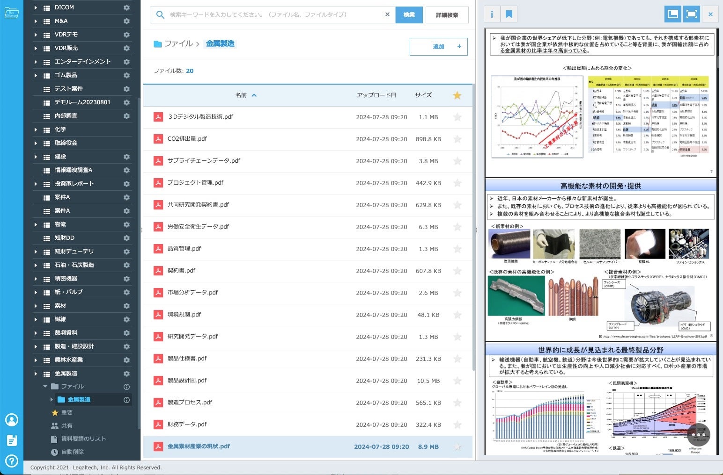The width and height of the screenshot is (723, 475).
Task: Star the 労働安全衛生データ.pdf row
Action: 457,227
